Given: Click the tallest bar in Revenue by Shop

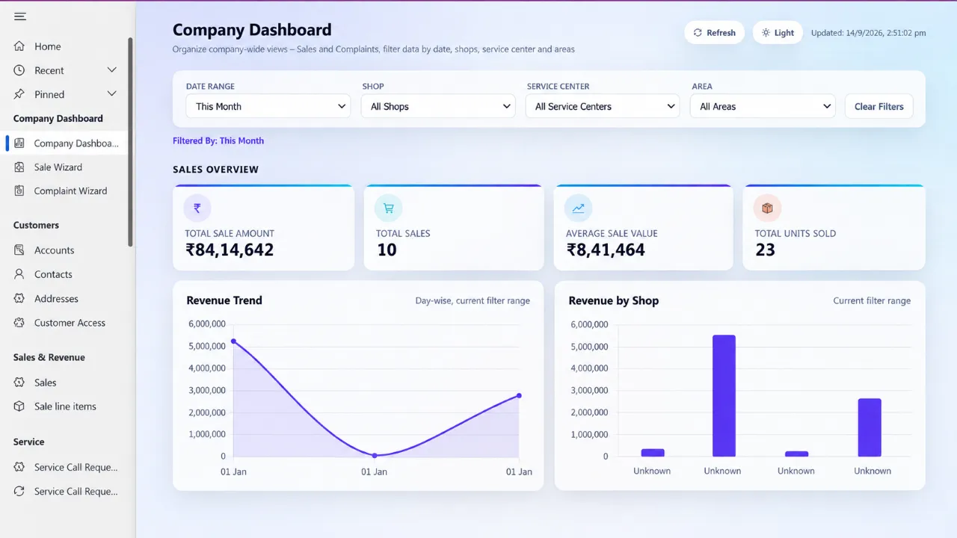Looking at the screenshot, I should point(724,395).
